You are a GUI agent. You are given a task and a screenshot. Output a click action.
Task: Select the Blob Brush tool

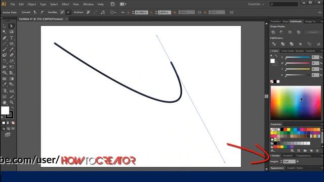click(x=5, y=55)
